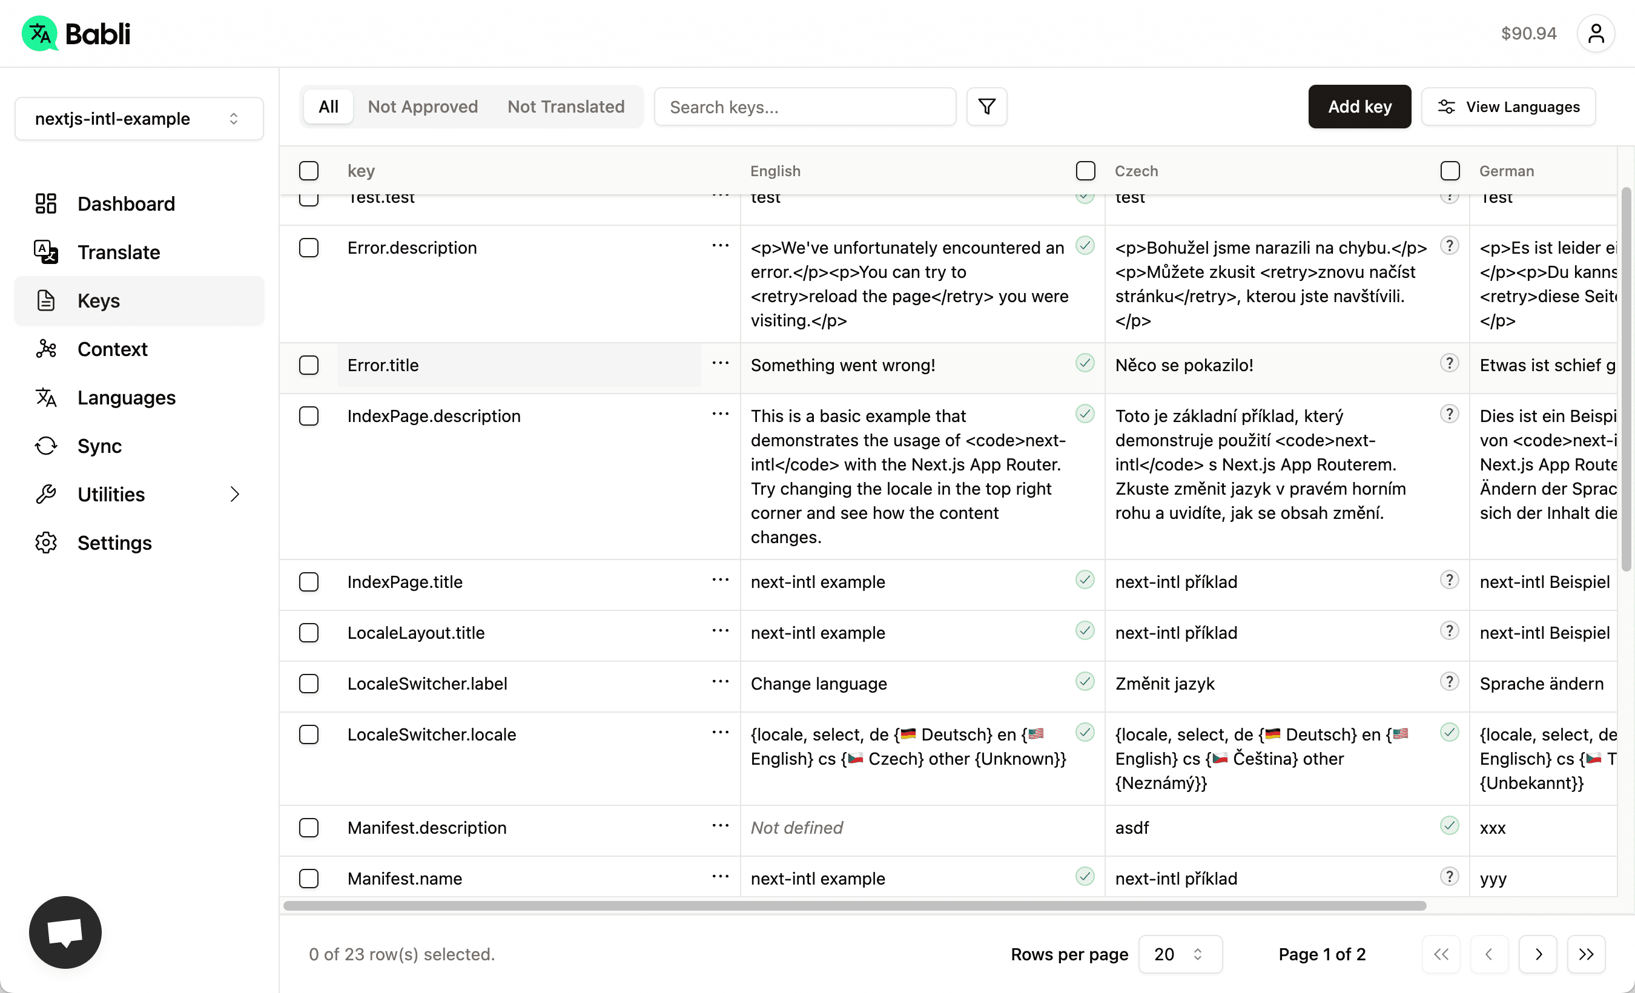
Task: Open the Context panel
Action: pos(112,349)
